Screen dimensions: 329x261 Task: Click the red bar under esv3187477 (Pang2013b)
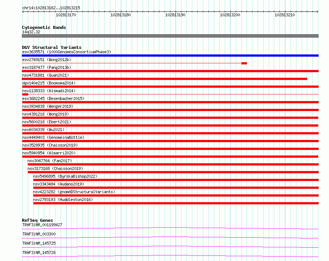(x=170, y=71)
